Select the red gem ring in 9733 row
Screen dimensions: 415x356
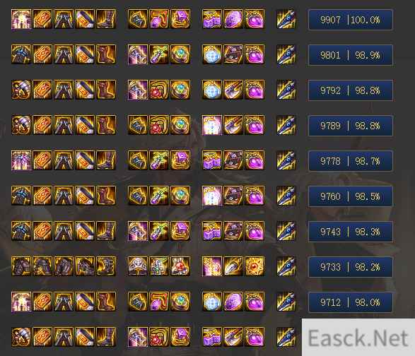point(180,266)
